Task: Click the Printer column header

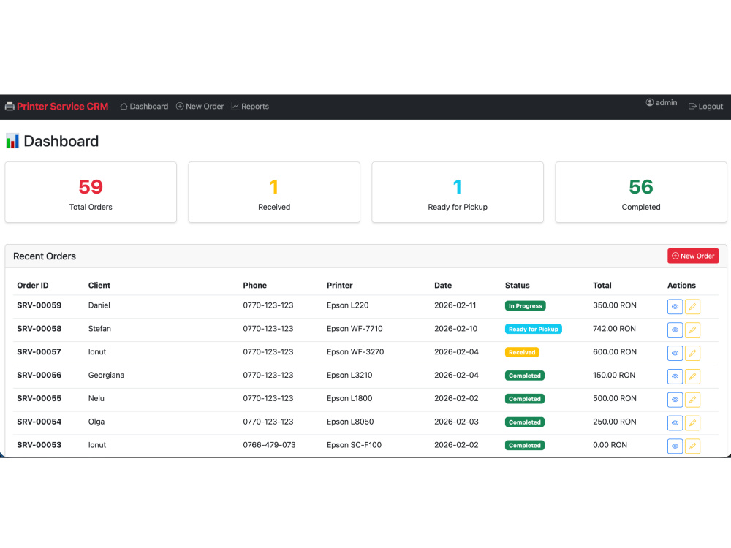Action: click(339, 285)
